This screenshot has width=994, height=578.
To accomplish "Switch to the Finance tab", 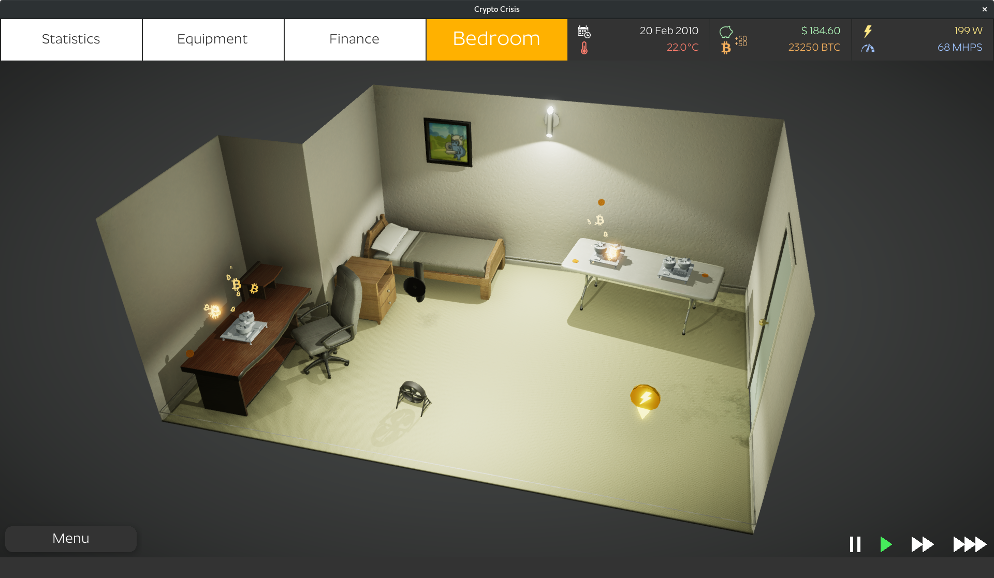I will tap(355, 38).
